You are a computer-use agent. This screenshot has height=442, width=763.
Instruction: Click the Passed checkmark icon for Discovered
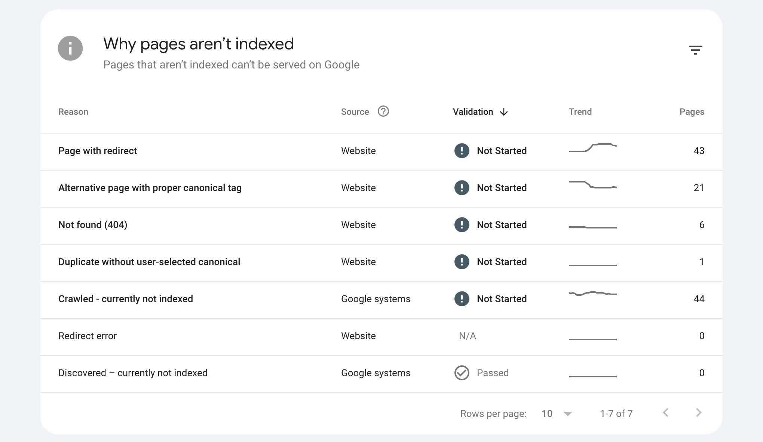pos(462,372)
